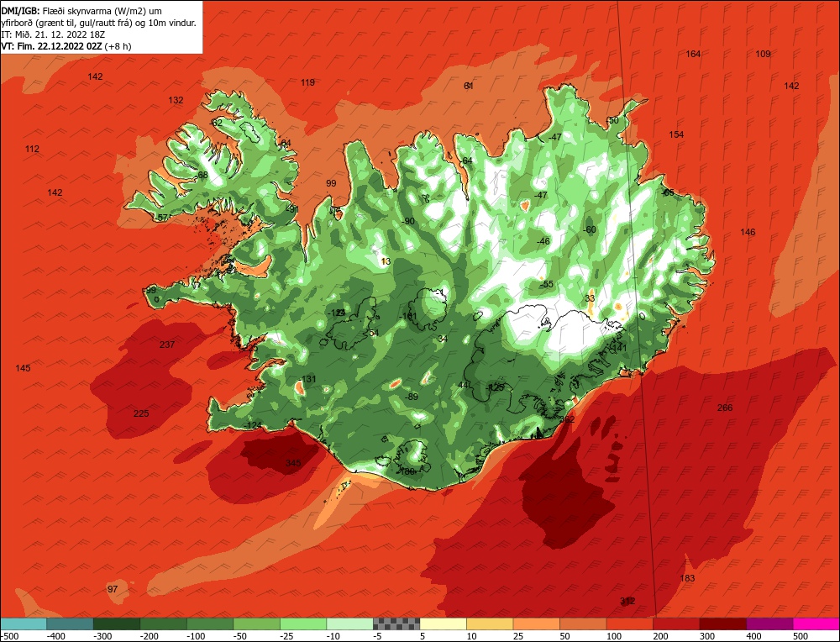Viewport: 840px width, 642px height.
Task: Click the '-55' value above the Vatnajökull glacier
Action: (547, 284)
